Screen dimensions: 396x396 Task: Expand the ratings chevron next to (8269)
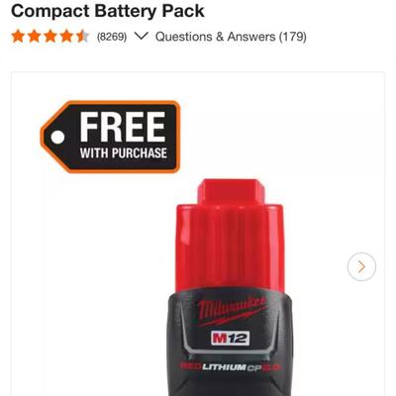tap(142, 36)
